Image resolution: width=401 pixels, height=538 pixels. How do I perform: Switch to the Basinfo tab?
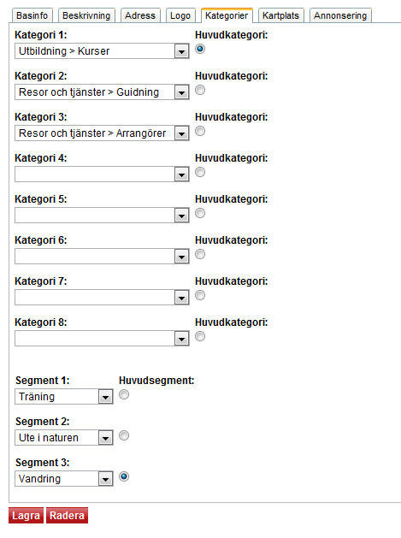tap(32, 15)
